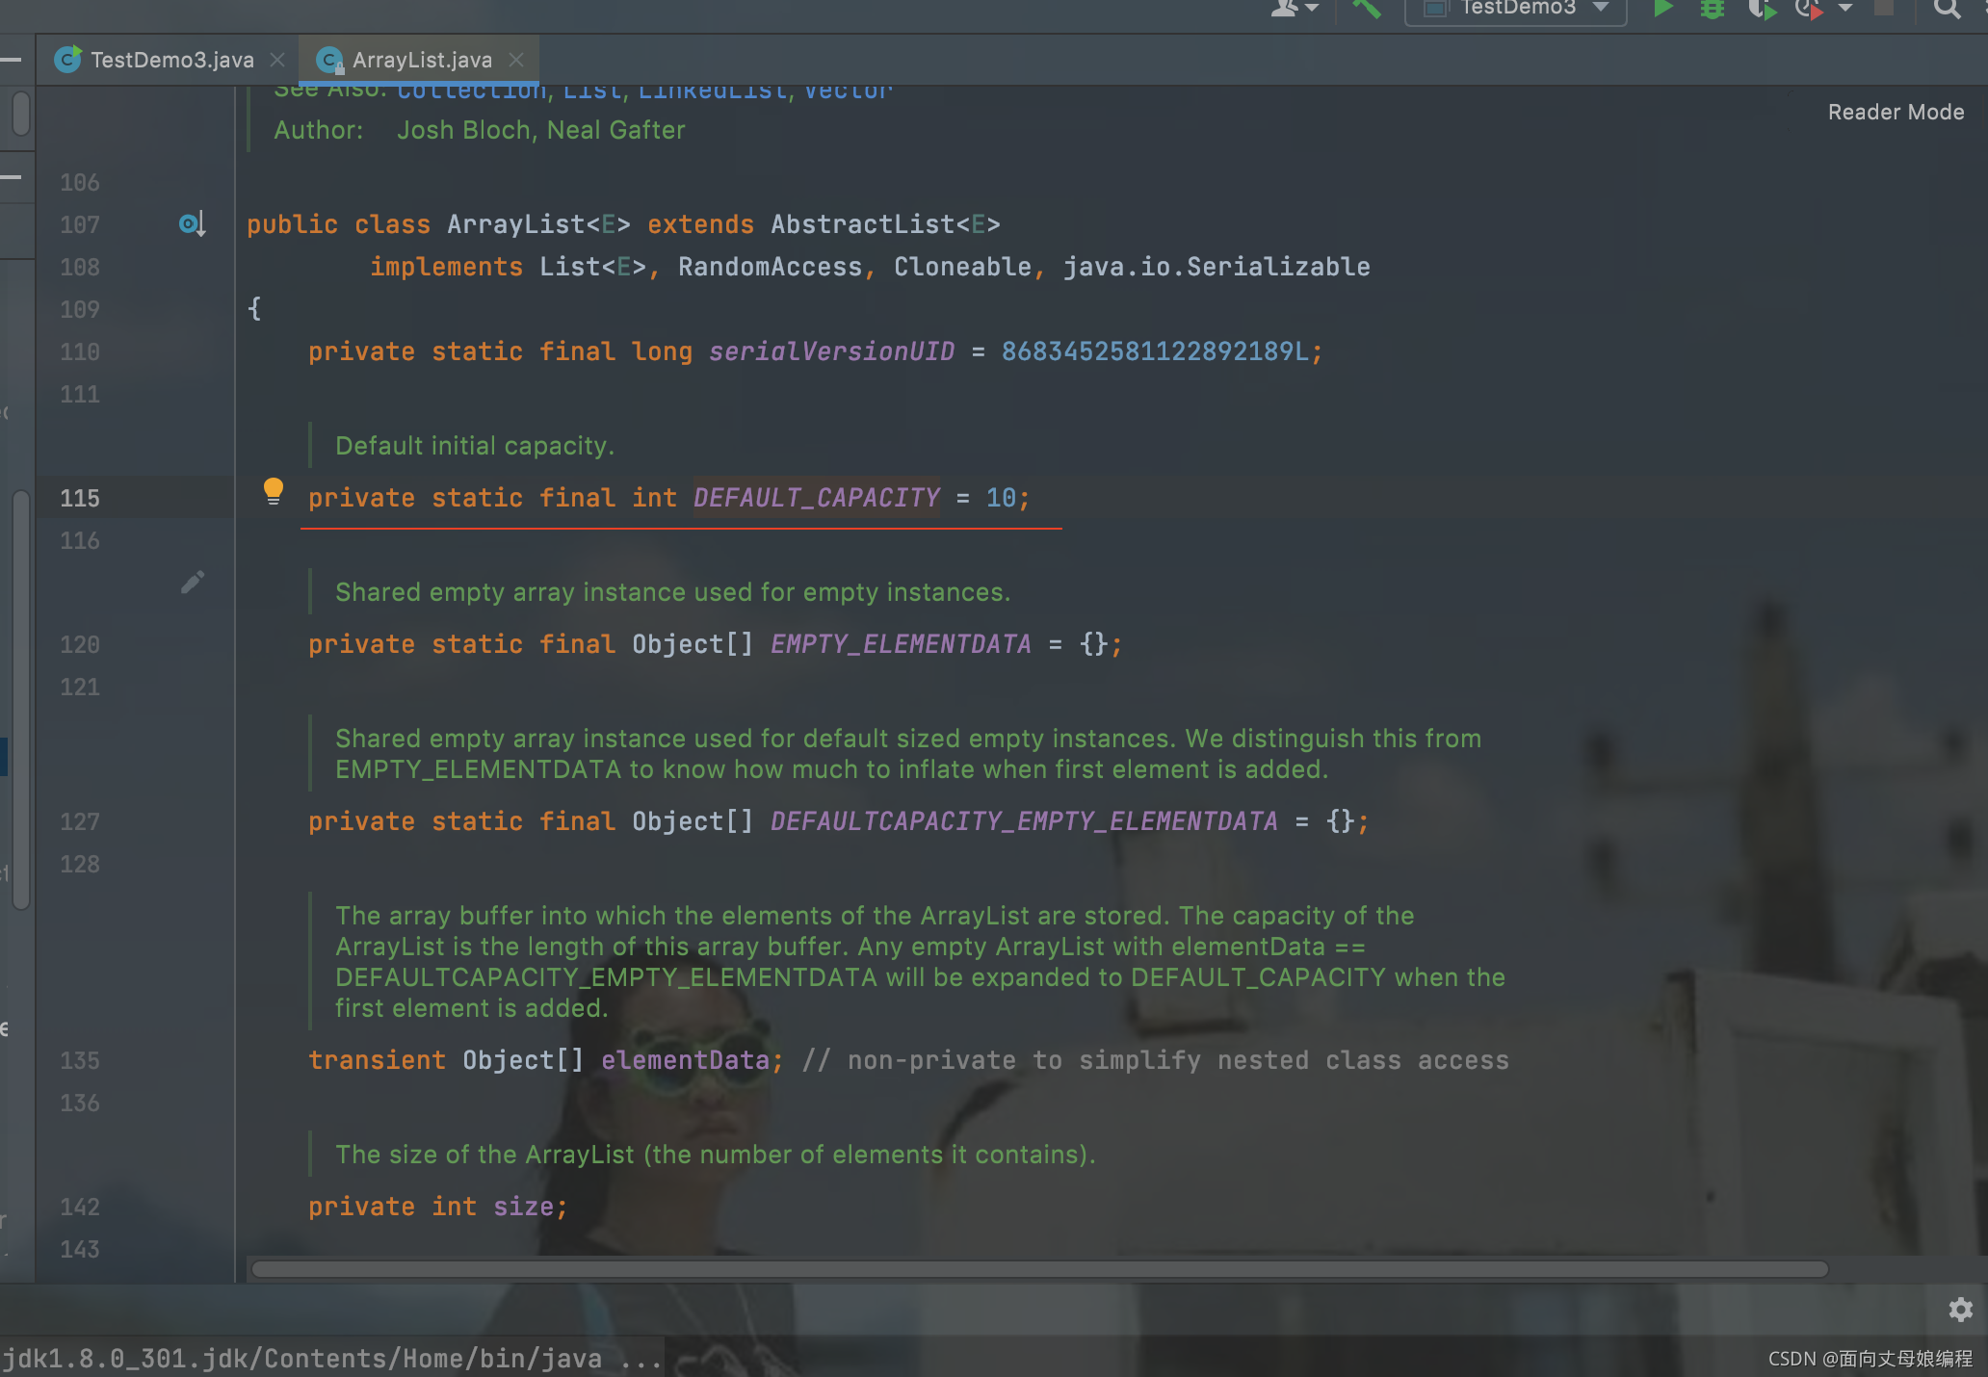This screenshot has width=1988, height=1377.
Task: Click the gutter icon beside class ArrayList
Action: click(x=192, y=224)
